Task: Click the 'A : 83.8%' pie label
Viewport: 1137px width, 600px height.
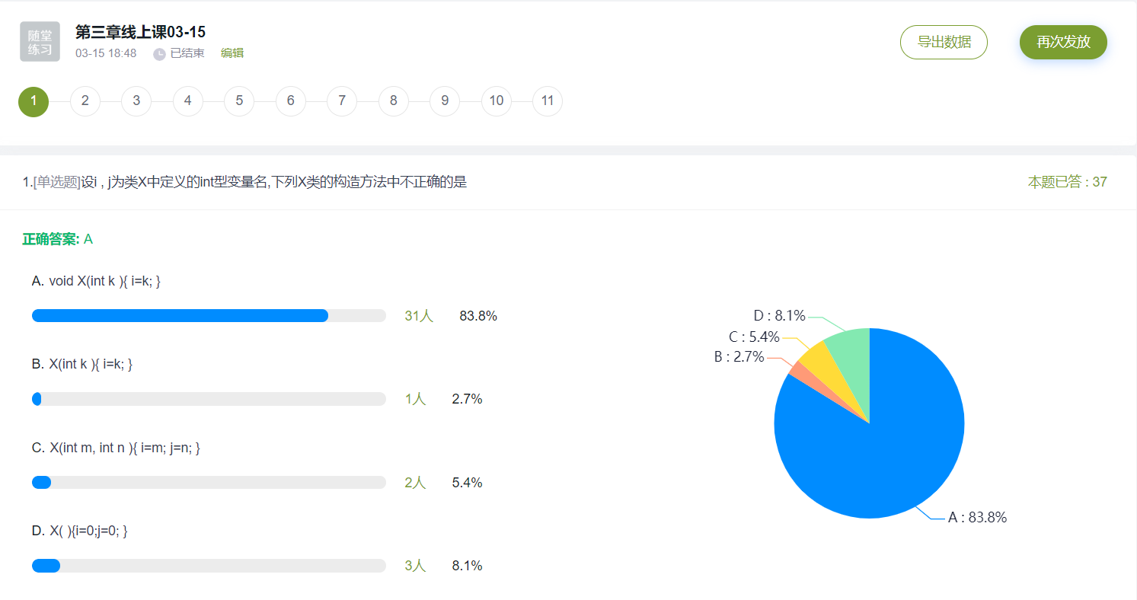Action: tap(977, 518)
